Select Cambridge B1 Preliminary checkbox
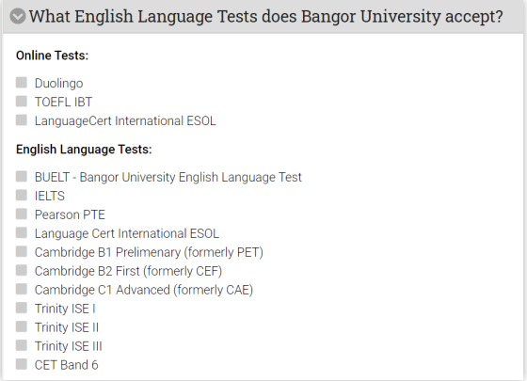The height and width of the screenshot is (381, 527). (x=22, y=251)
